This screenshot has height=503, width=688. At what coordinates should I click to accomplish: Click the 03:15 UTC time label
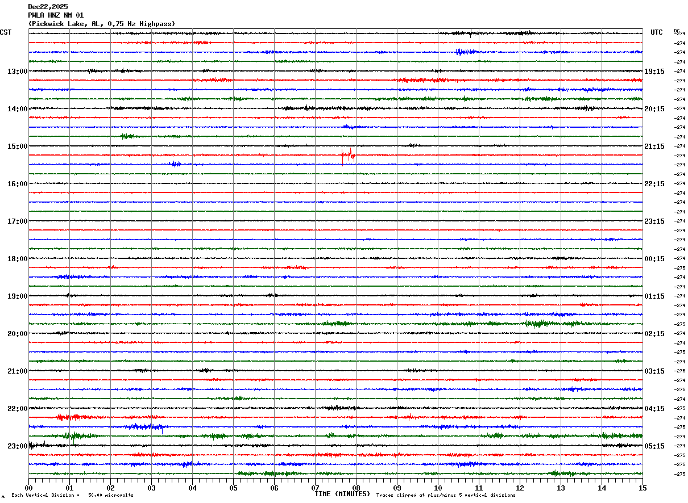coord(654,371)
